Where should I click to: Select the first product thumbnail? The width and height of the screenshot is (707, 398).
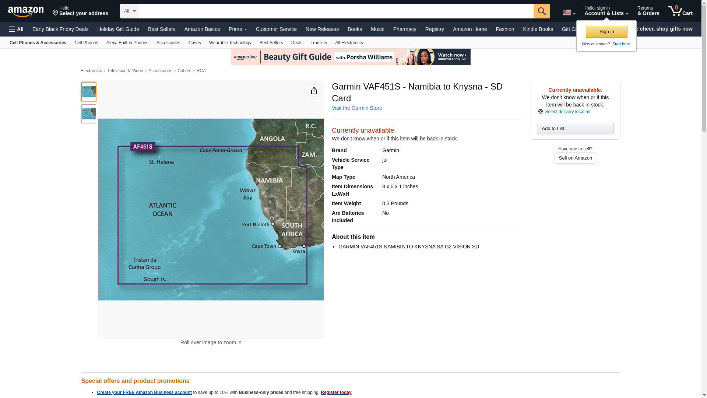88,92
